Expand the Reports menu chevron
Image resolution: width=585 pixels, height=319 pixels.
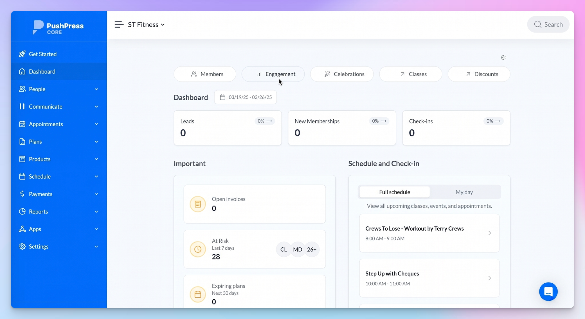pos(96,211)
